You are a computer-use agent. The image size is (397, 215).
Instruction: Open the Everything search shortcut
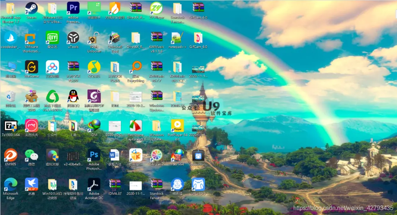(136, 67)
